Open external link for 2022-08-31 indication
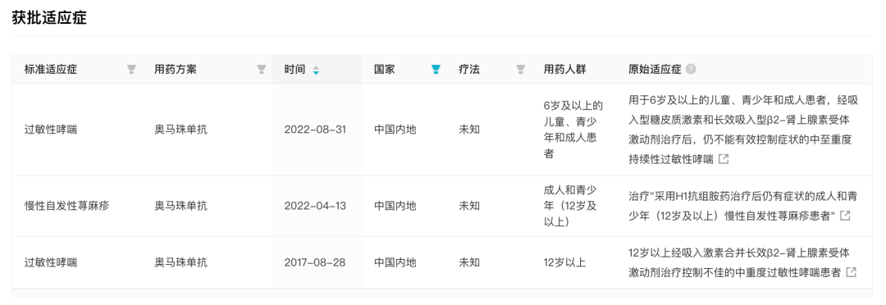Image resolution: width=886 pixels, height=305 pixels. pos(724,159)
